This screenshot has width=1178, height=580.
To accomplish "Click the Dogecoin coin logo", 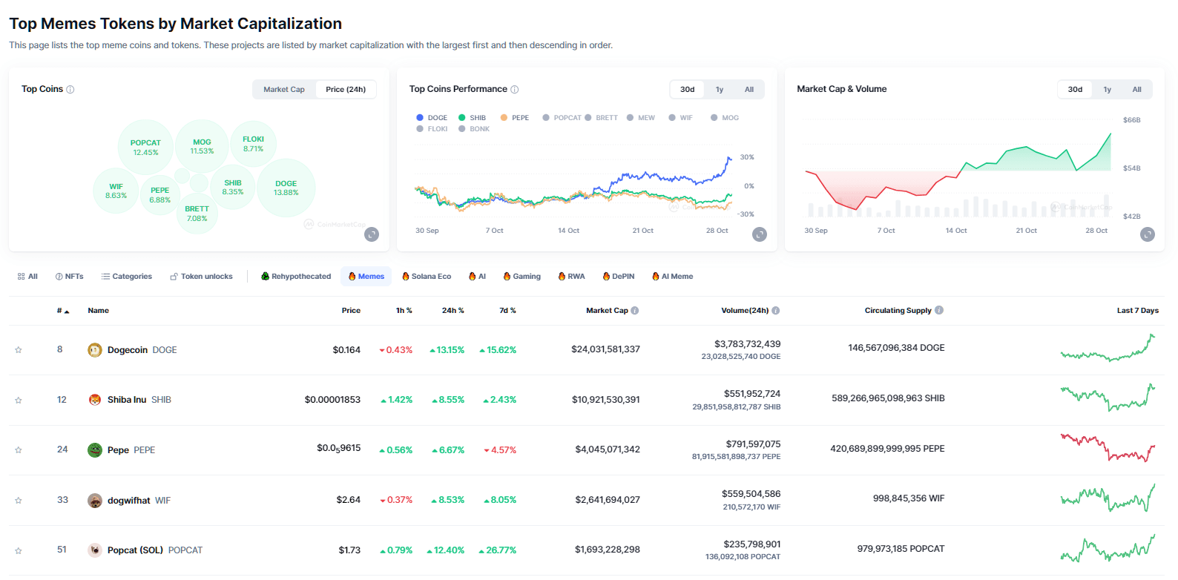I will tap(95, 350).
